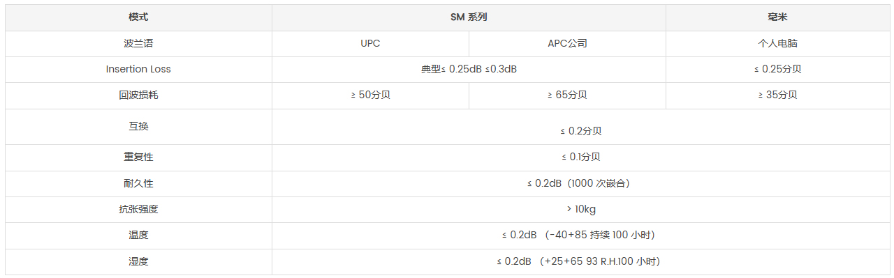
Task: Click the 模式 header cell
Action: (138, 17)
